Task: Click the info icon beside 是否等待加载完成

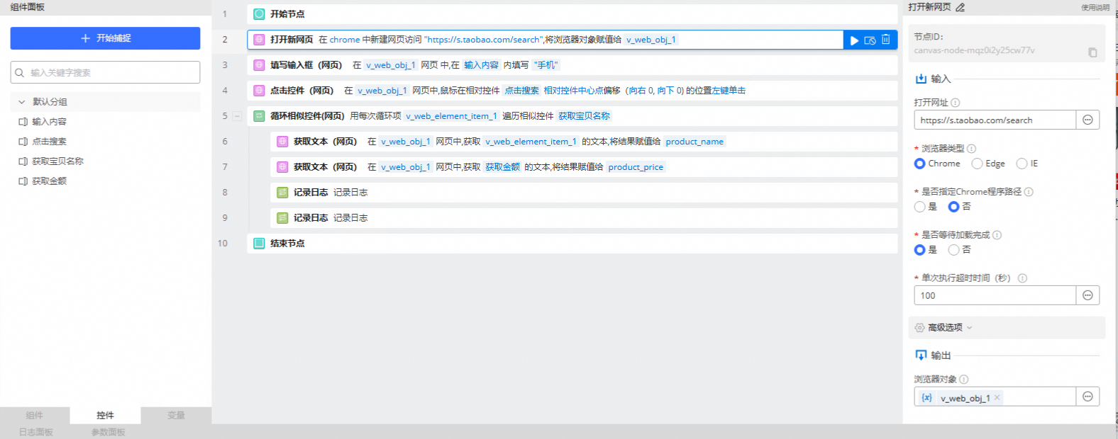Action: 997,235
